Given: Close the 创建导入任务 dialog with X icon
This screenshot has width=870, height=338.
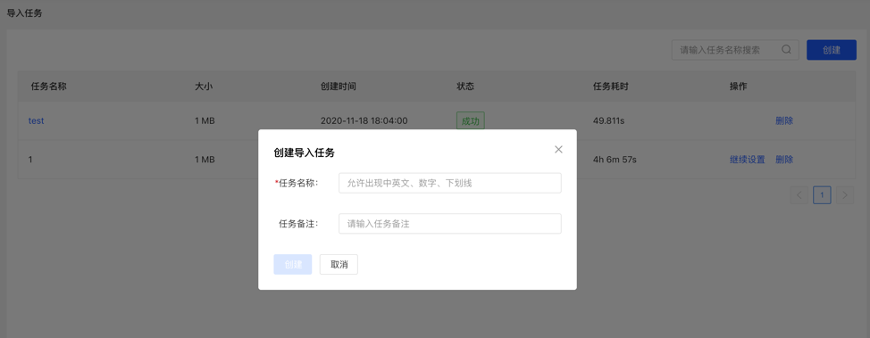Looking at the screenshot, I should point(558,150).
